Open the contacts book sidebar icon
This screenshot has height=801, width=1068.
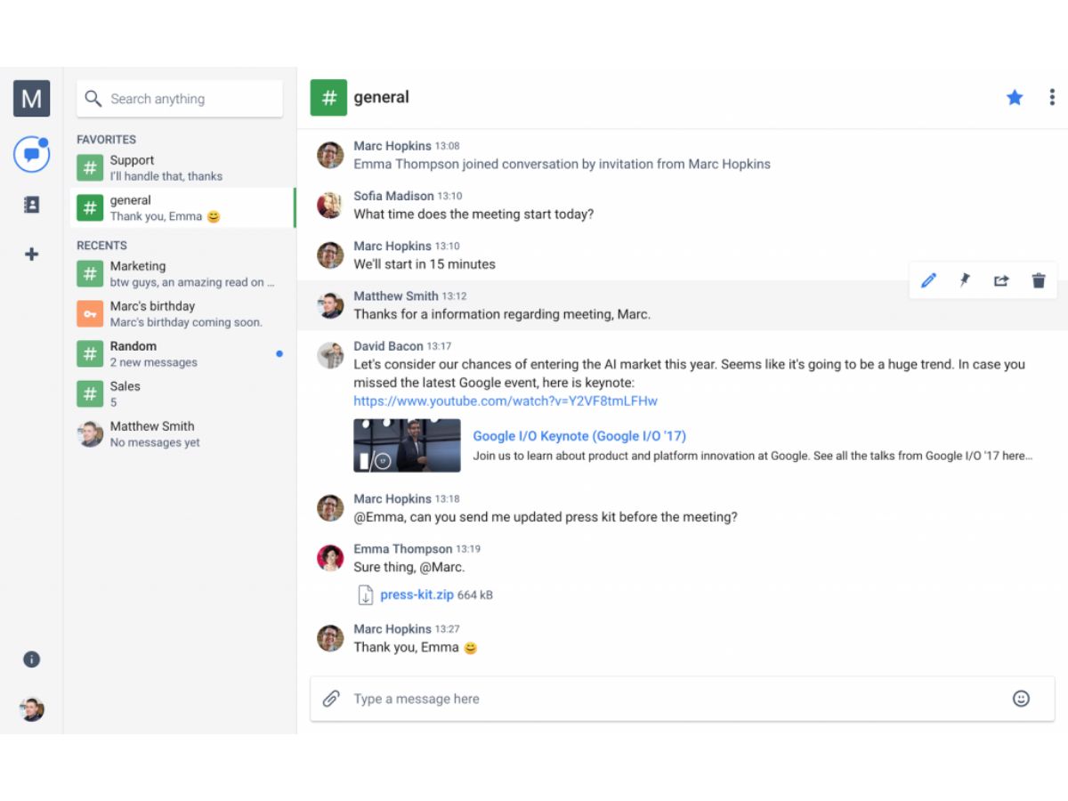[31, 205]
